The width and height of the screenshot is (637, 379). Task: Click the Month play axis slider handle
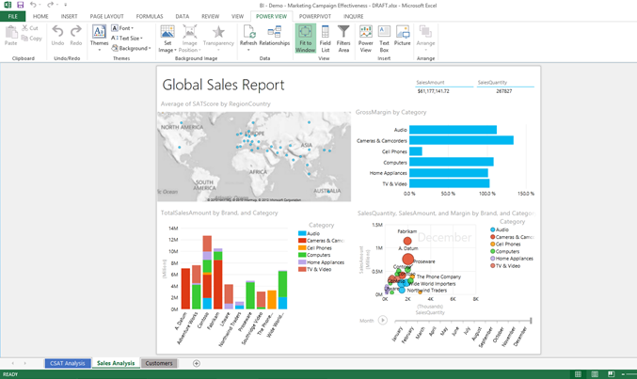pyautogui.click(x=531, y=321)
